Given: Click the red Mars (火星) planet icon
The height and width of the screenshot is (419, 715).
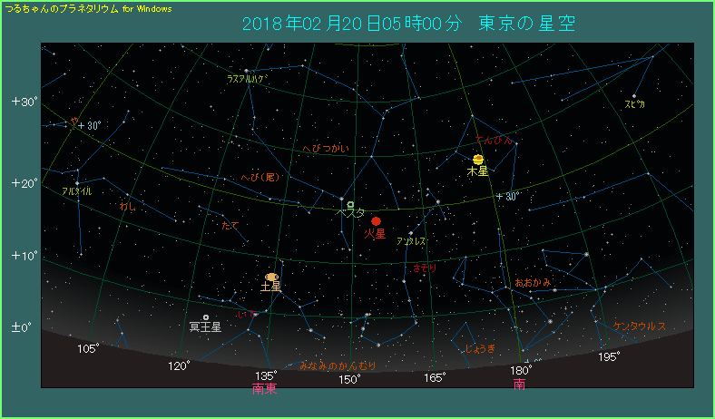Looking at the screenshot, I should coord(376,221).
